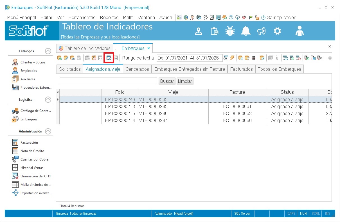Open the white gear settings icon in the header

click(277, 31)
